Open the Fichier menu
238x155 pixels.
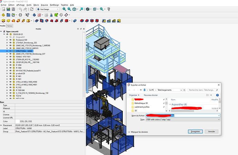pyautogui.click(x=4, y=5)
